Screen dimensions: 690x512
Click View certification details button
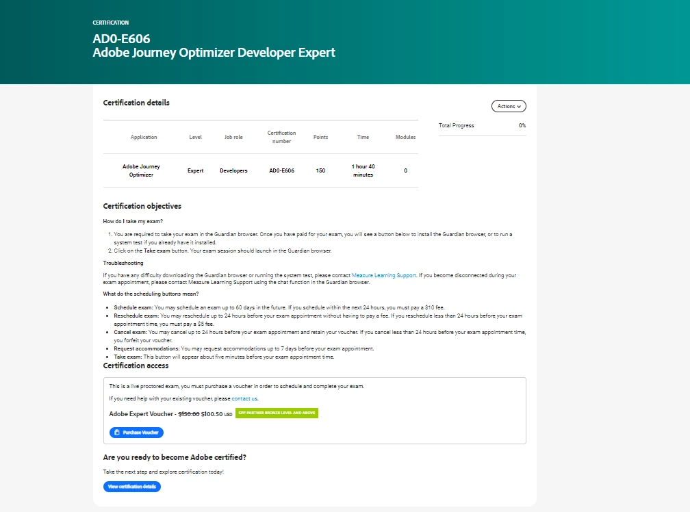coord(132,487)
